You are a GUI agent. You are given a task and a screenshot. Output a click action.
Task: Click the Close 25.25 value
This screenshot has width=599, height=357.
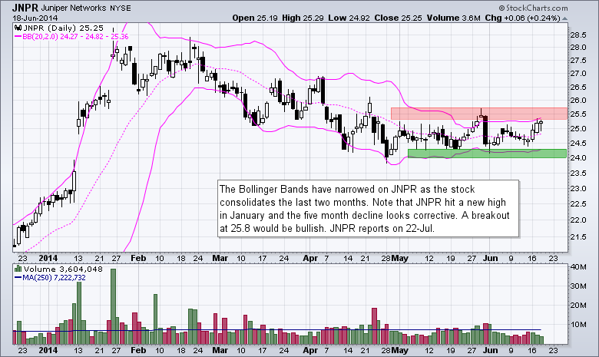(398, 18)
